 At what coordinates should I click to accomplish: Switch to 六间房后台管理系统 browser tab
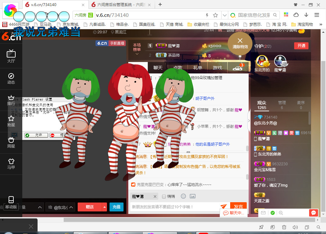pos(121,4)
